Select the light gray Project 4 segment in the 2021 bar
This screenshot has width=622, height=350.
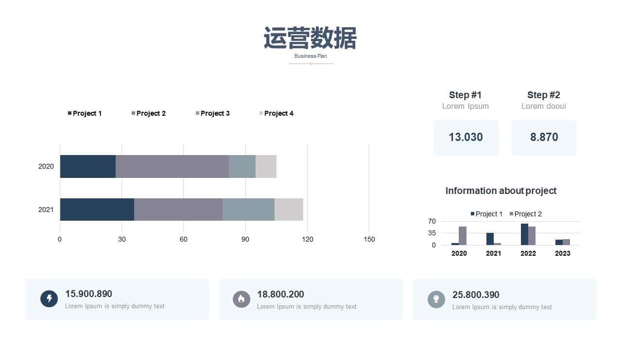point(289,209)
